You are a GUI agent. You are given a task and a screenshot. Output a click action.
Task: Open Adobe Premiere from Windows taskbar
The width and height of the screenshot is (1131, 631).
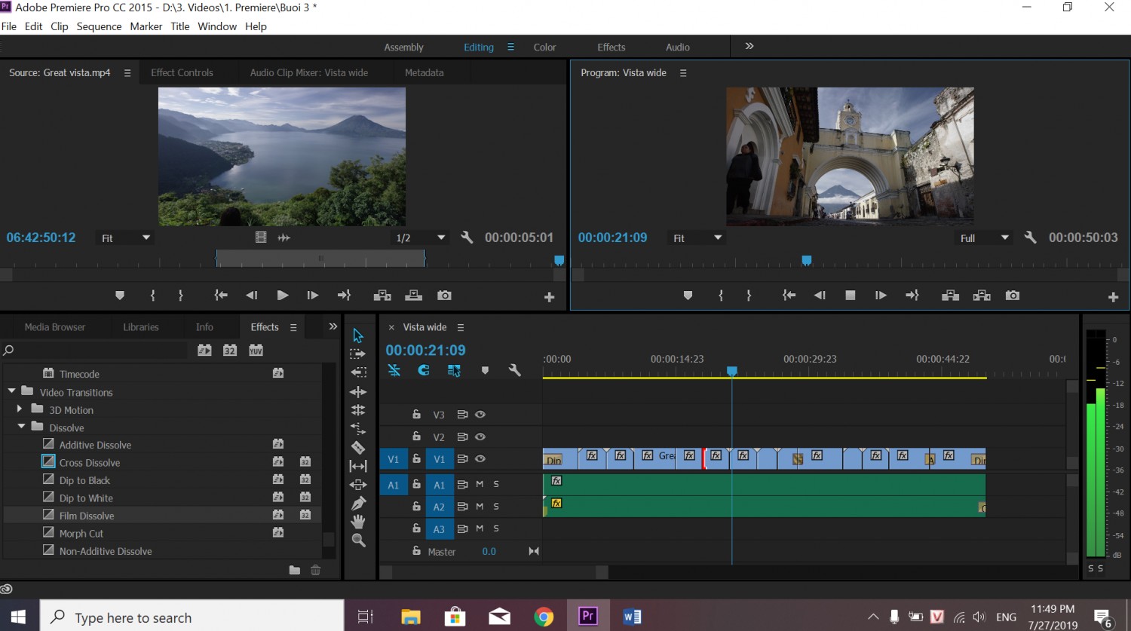[588, 617]
